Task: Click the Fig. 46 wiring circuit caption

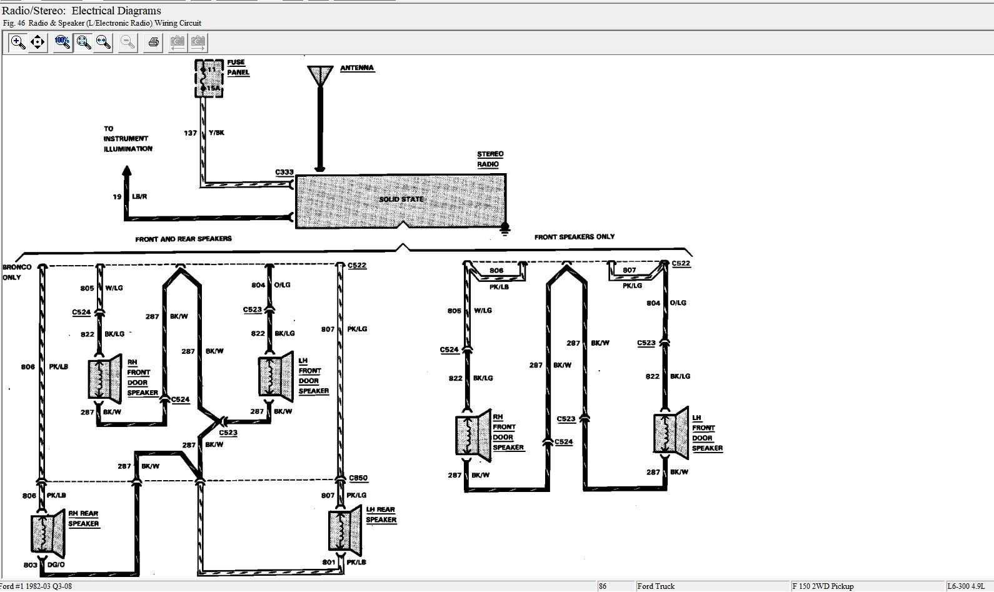Action: point(102,23)
